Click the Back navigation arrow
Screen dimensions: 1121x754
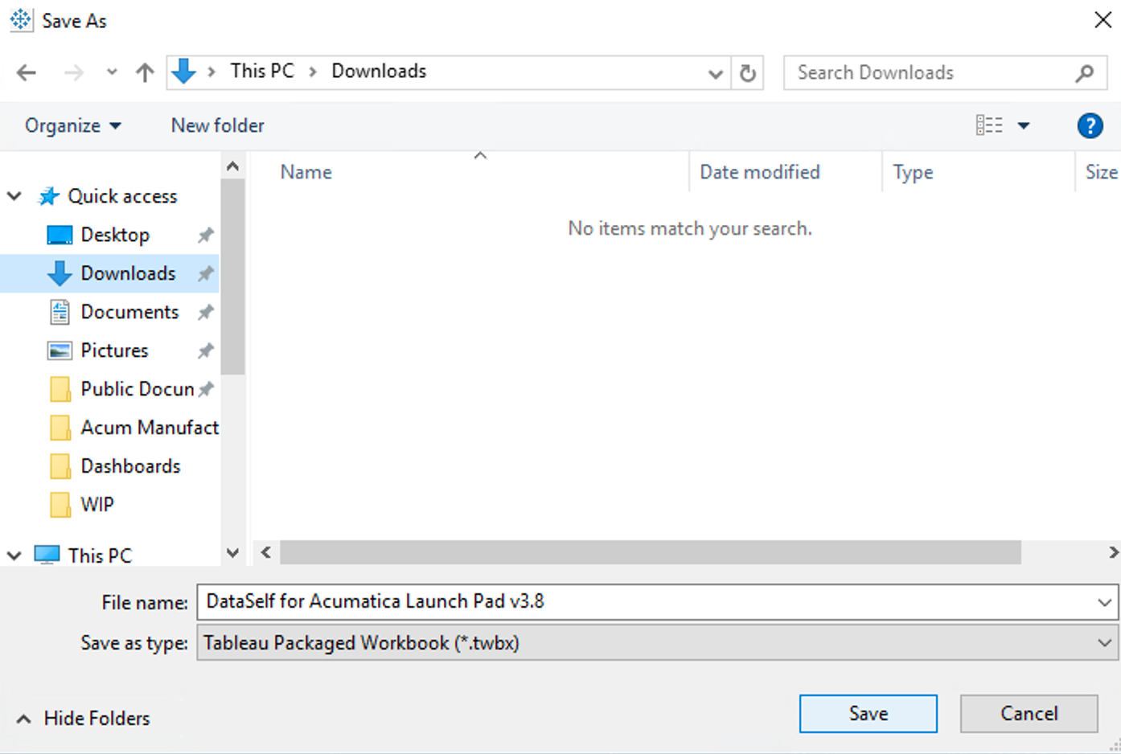pos(27,73)
